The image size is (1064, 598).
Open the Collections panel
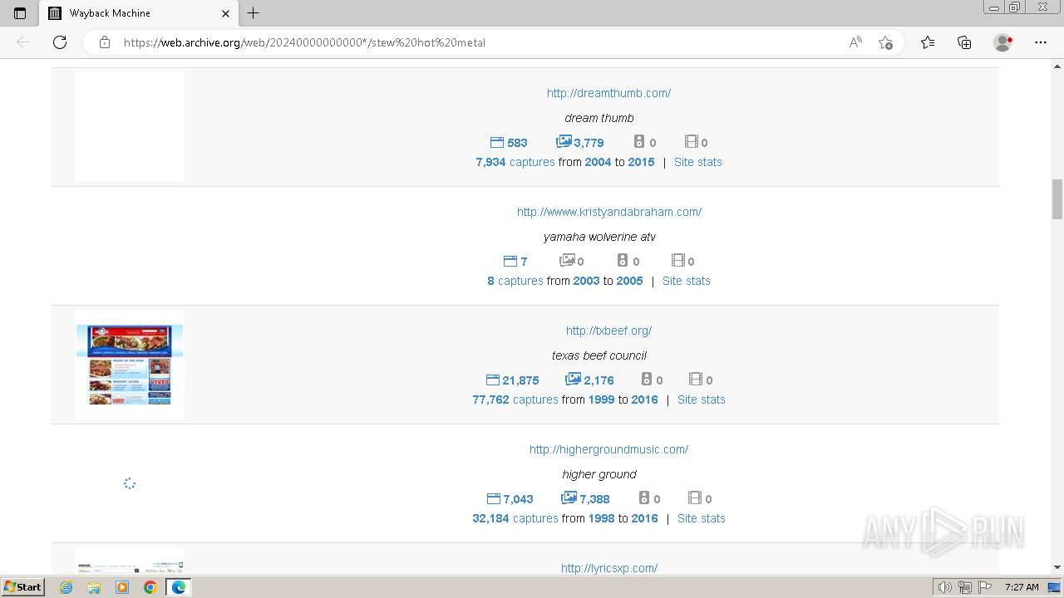click(964, 42)
